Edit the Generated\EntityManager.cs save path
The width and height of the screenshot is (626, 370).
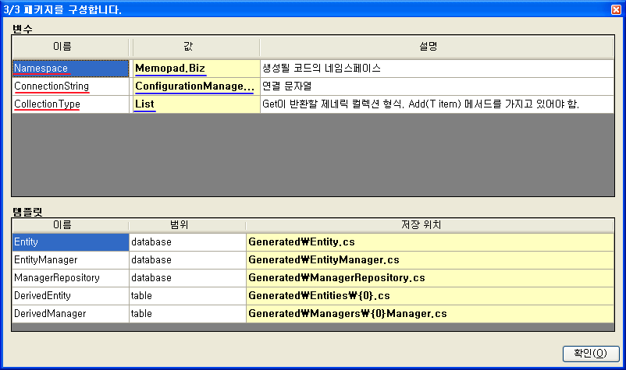tap(430, 260)
